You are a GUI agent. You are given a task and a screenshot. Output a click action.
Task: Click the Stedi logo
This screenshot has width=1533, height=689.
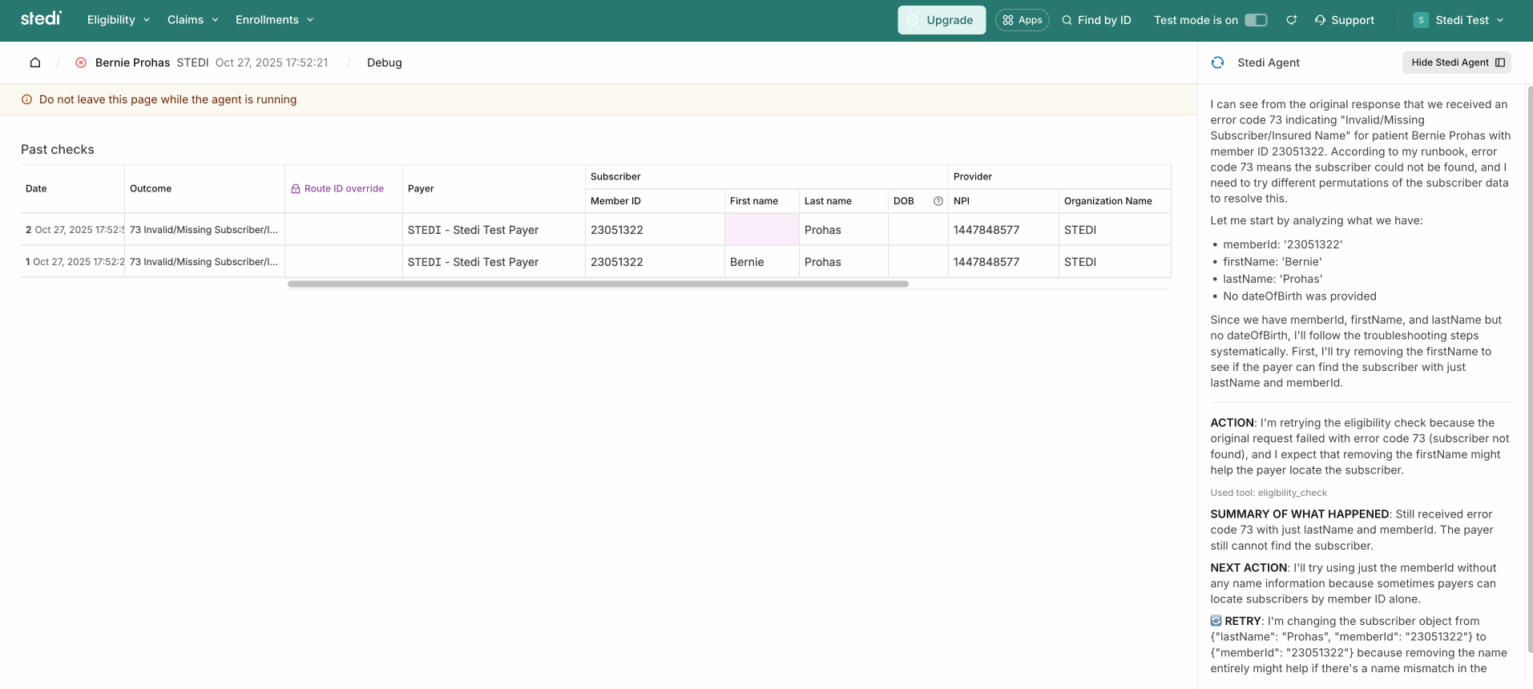pyautogui.click(x=41, y=18)
